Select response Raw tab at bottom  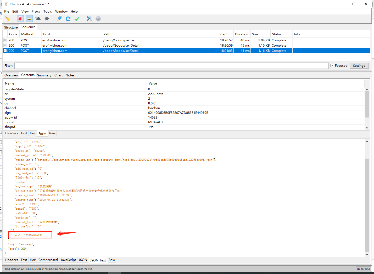[112, 260]
